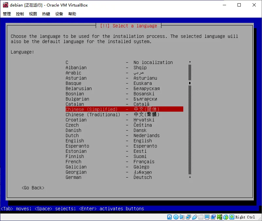The height and width of the screenshot is (221, 262).
Task: Click the language list scrollbar position marker
Action: pos(190,83)
